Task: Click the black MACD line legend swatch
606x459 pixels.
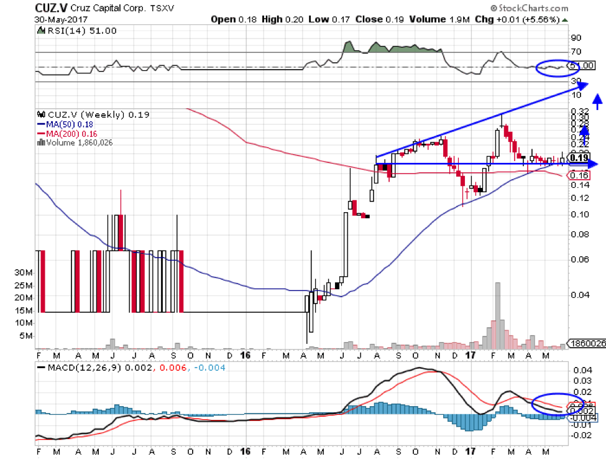Action: point(40,368)
